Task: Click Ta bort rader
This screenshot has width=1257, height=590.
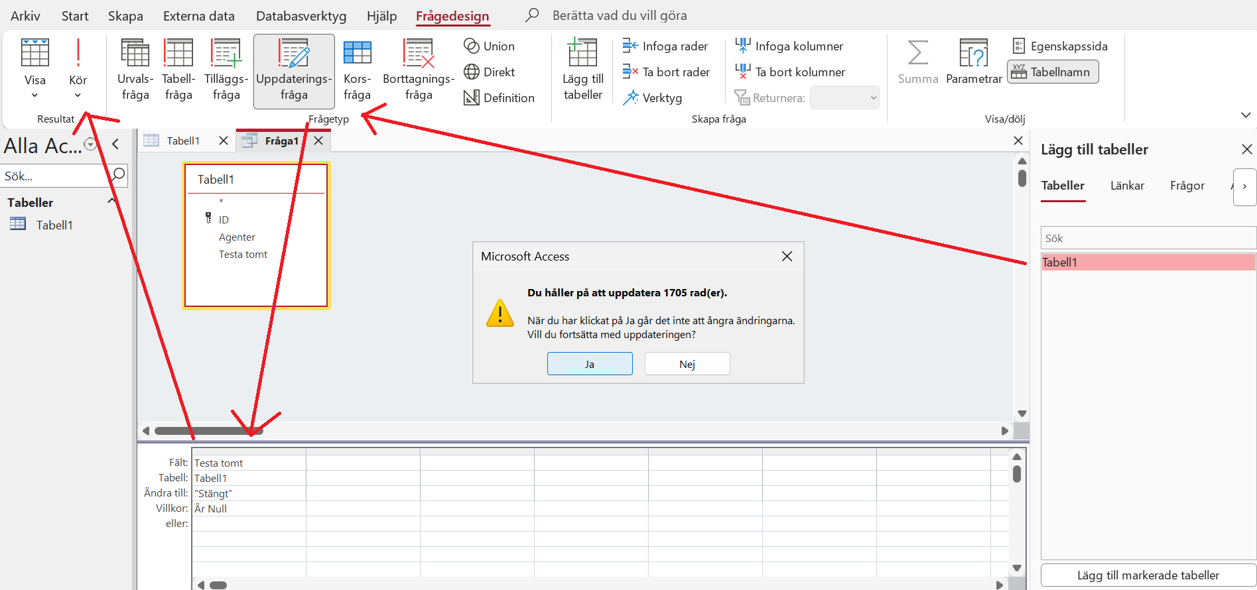Action: point(666,72)
